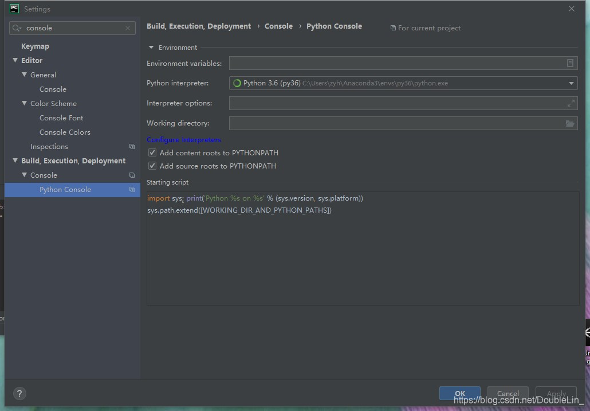Click the import sys line in script
The image size is (590, 411).
click(255, 198)
